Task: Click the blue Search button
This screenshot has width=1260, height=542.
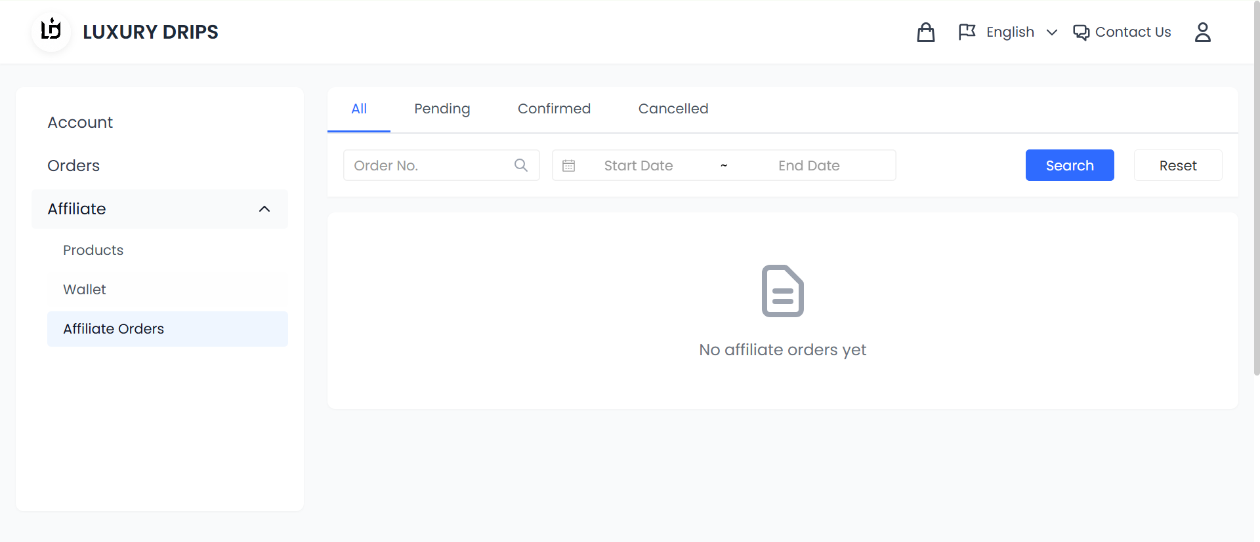Action: click(x=1070, y=165)
